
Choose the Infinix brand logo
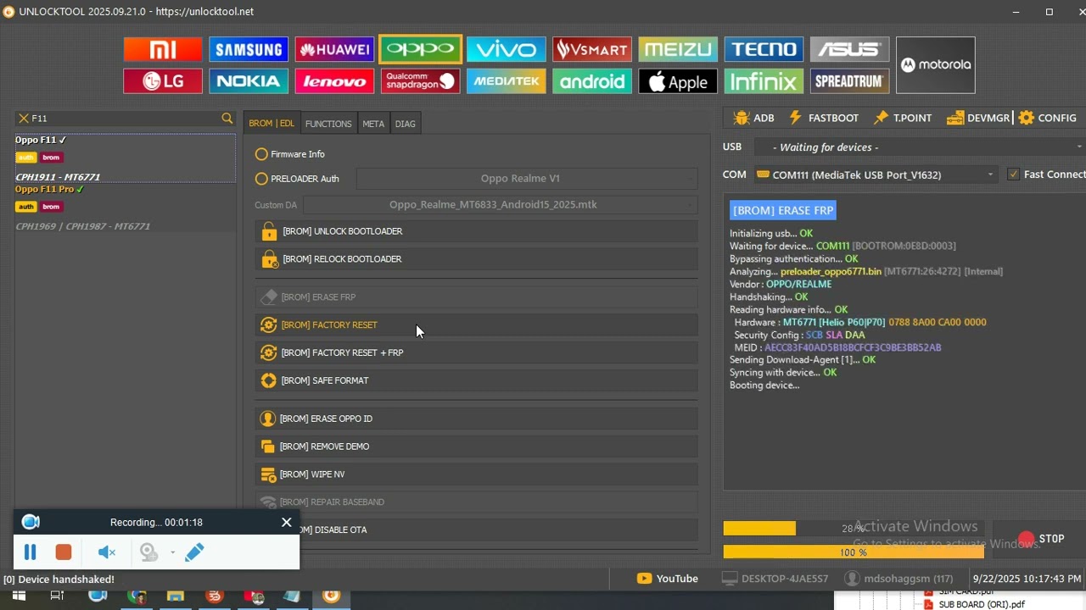(764, 81)
